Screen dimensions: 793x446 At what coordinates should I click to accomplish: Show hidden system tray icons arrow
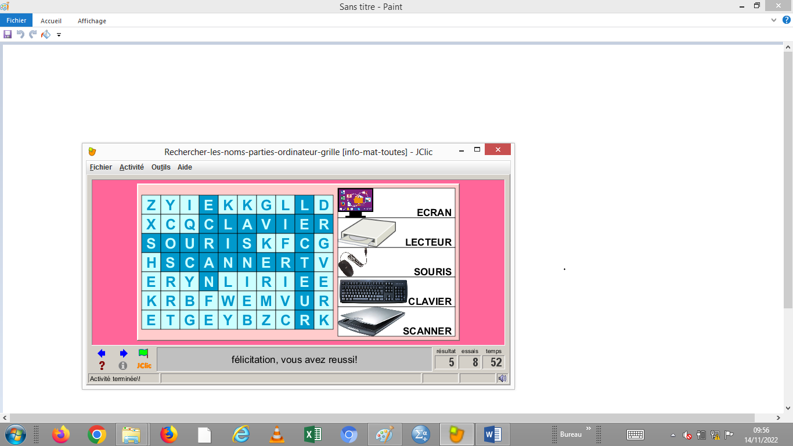pos(673,435)
